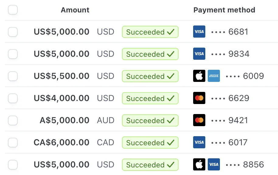Select the checkbox for the US$5,500.00 payment
The image size is (278, 175).
tap(13, 76)
